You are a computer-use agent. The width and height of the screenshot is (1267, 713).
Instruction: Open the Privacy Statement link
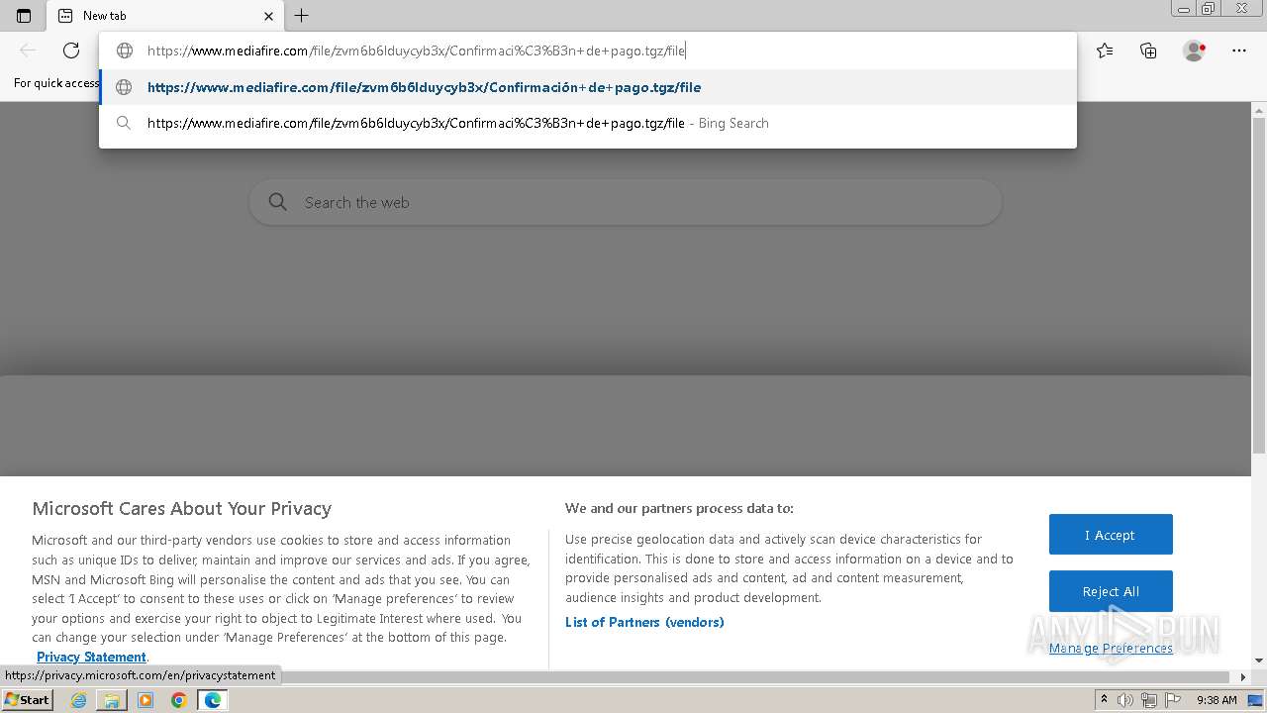pyautogui.click(x=91, y=657)
